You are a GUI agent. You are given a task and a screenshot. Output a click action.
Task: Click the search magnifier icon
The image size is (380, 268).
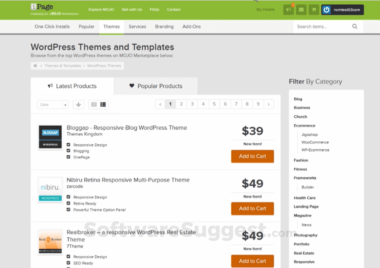(354, 26)
